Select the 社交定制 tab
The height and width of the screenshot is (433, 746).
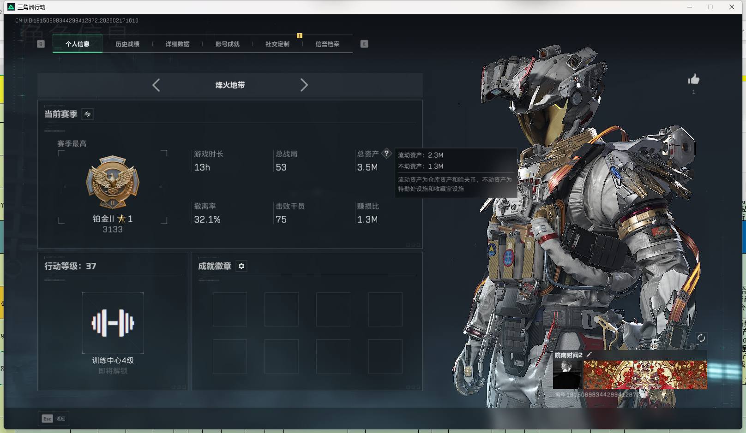[277, 44]
